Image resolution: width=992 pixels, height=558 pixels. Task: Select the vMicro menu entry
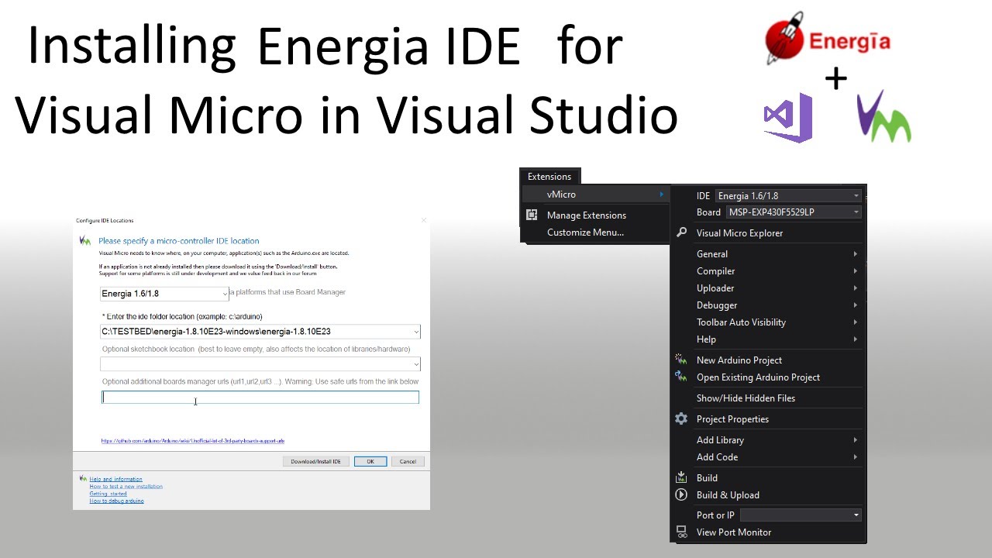coord(595,194)
